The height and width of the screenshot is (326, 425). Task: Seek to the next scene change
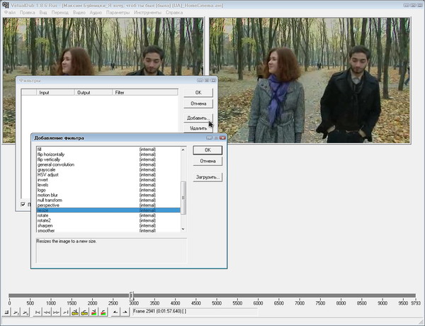click(x=103, y=313)
